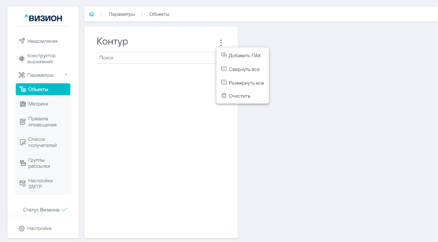
Task: Click the Поиск search field
Action: click(155, 58)
